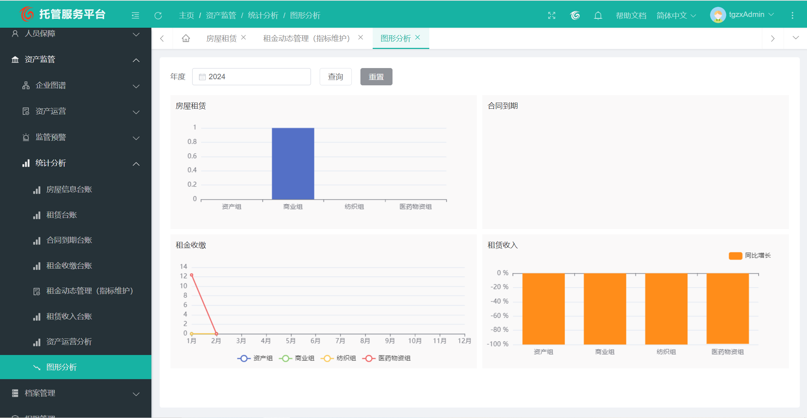807x418 pixels.
Task: Open the 简体中文 language dropdown
Action: coord(676,15)
